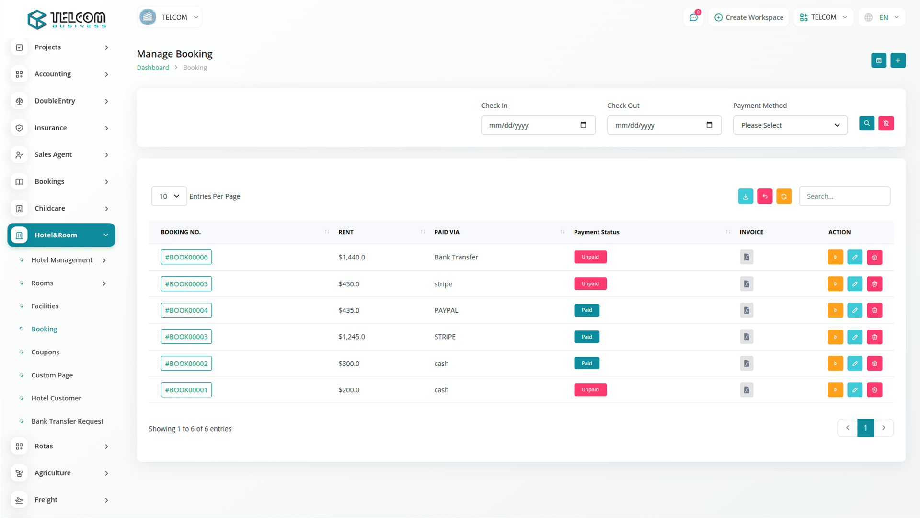Viewport: 920px width, 518px height.
Task: Open Hotel Customer in the sidebar
Action: [56, 398]
